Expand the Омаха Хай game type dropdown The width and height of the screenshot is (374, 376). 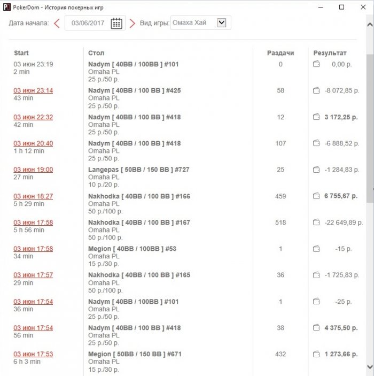pyautogui.click(x=222, y=23)
